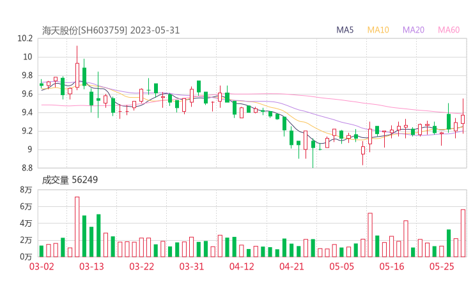Screen dimensions: 473x281
Task: Click the tall red candlestick peaking above 10
Action: [77, 68]
